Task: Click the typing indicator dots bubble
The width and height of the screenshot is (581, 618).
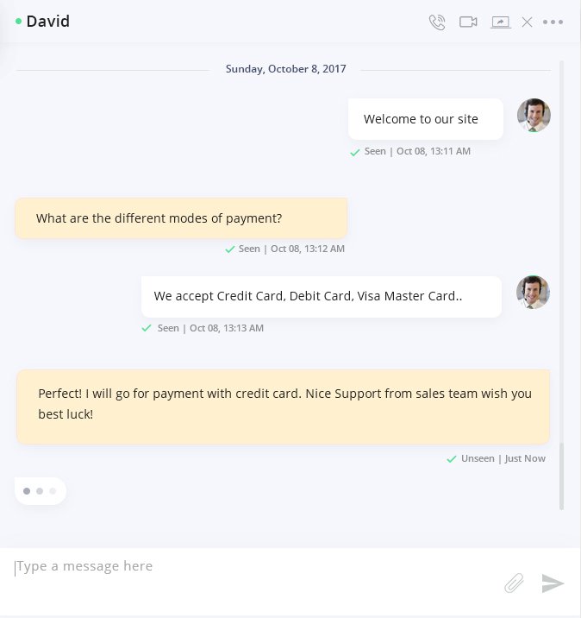Action: 41,491
